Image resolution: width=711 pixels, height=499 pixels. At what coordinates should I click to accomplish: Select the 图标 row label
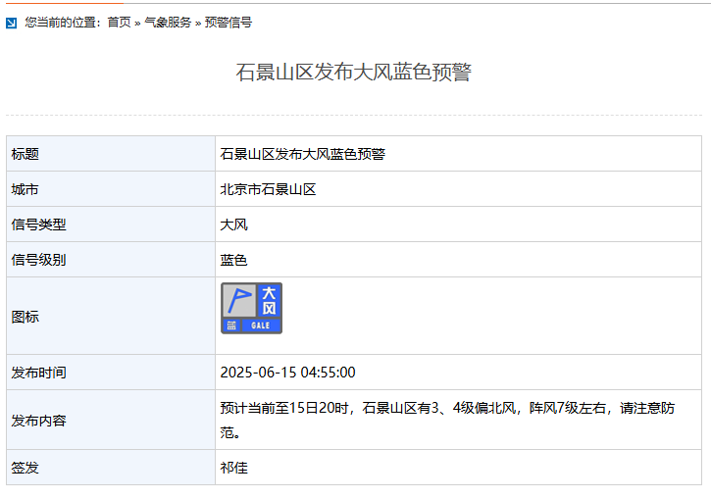coord(25,317)
